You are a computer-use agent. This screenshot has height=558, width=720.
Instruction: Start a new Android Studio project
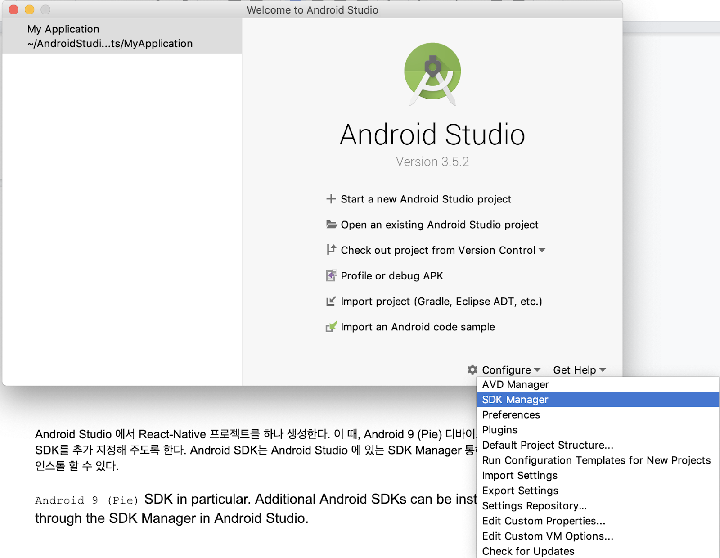point(426,199)
